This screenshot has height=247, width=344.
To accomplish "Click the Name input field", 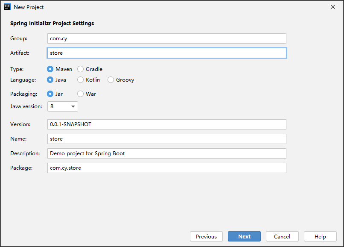I will pyautogui.click(x=167, y=139).
